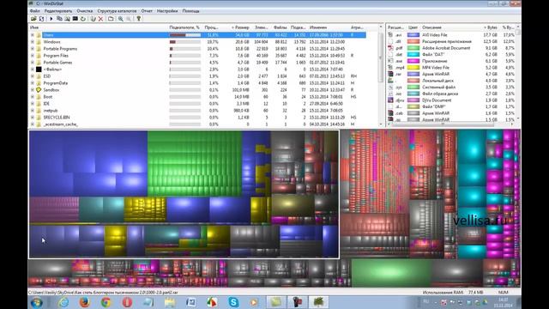Select the MP4 Video File row
Viewport: 549px width, 309px height.
[451, 68]
